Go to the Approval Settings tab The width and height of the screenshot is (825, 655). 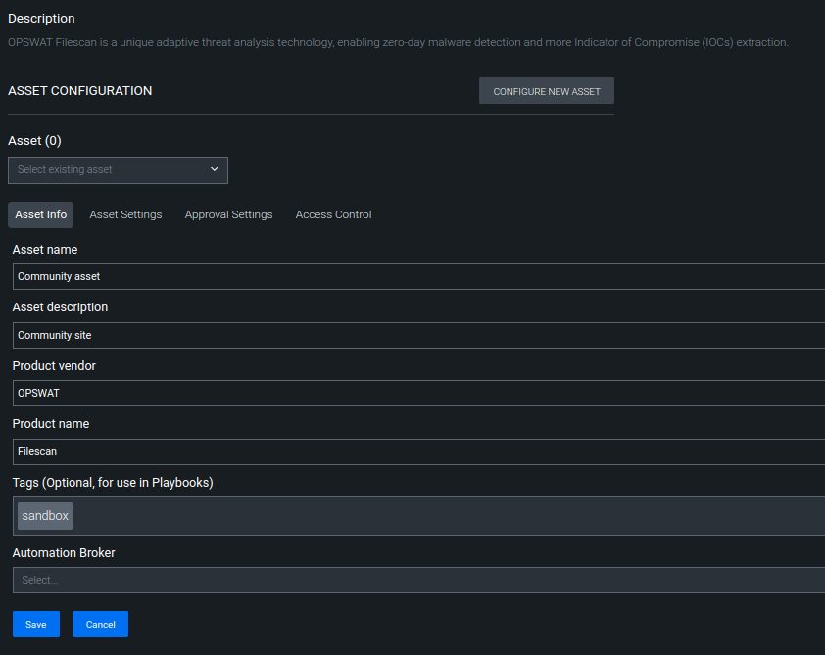(228, 214)
